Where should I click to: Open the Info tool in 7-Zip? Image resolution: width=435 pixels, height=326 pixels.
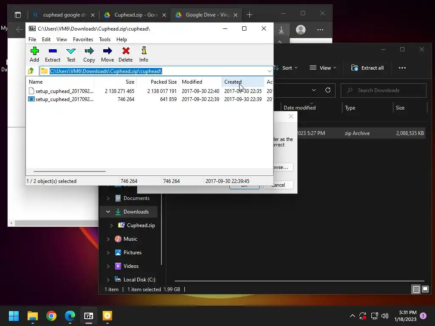144,54
